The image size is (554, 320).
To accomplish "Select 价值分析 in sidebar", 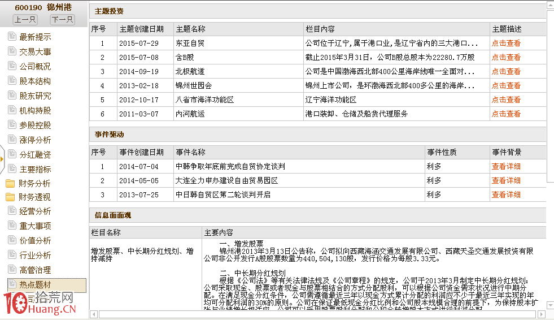I will [35, 241].
